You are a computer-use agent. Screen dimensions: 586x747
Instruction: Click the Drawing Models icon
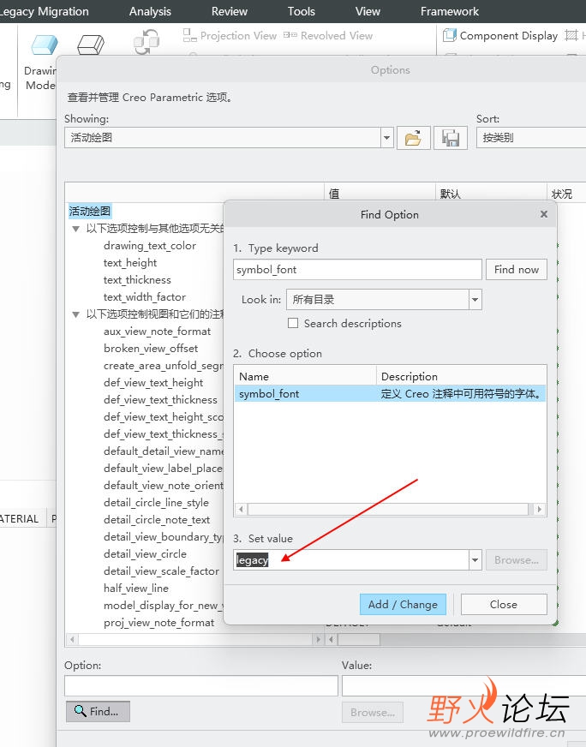pyautogui.click(x=44, y=45)
